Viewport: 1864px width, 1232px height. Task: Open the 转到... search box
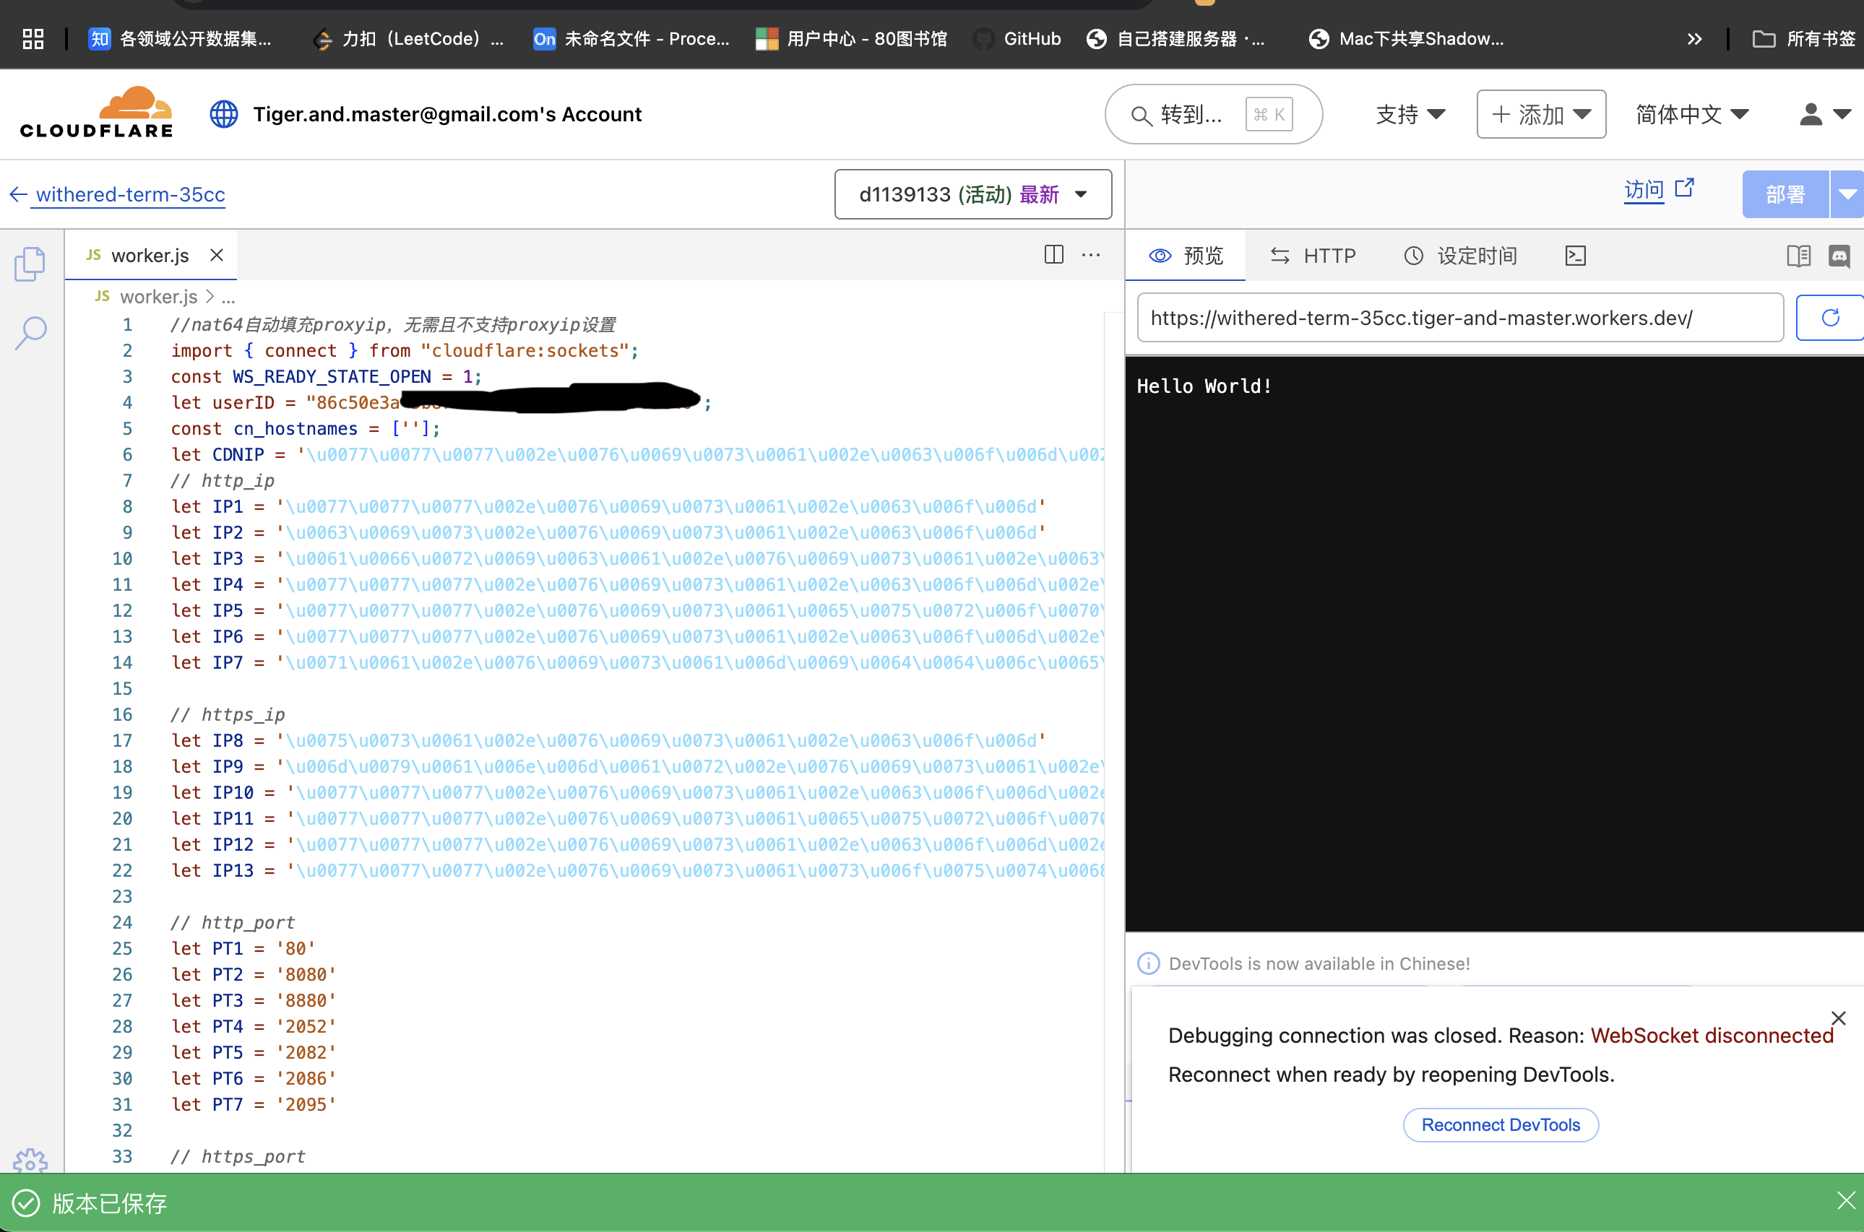pos(1213,115)
